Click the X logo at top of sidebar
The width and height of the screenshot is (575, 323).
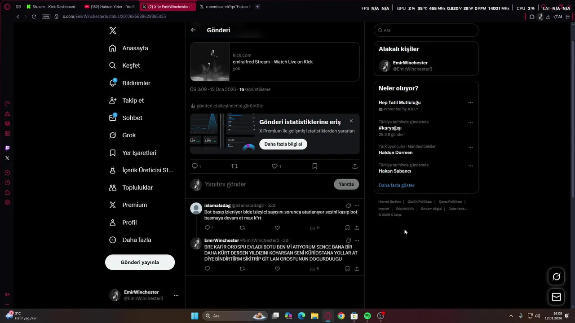coord(113,31)
